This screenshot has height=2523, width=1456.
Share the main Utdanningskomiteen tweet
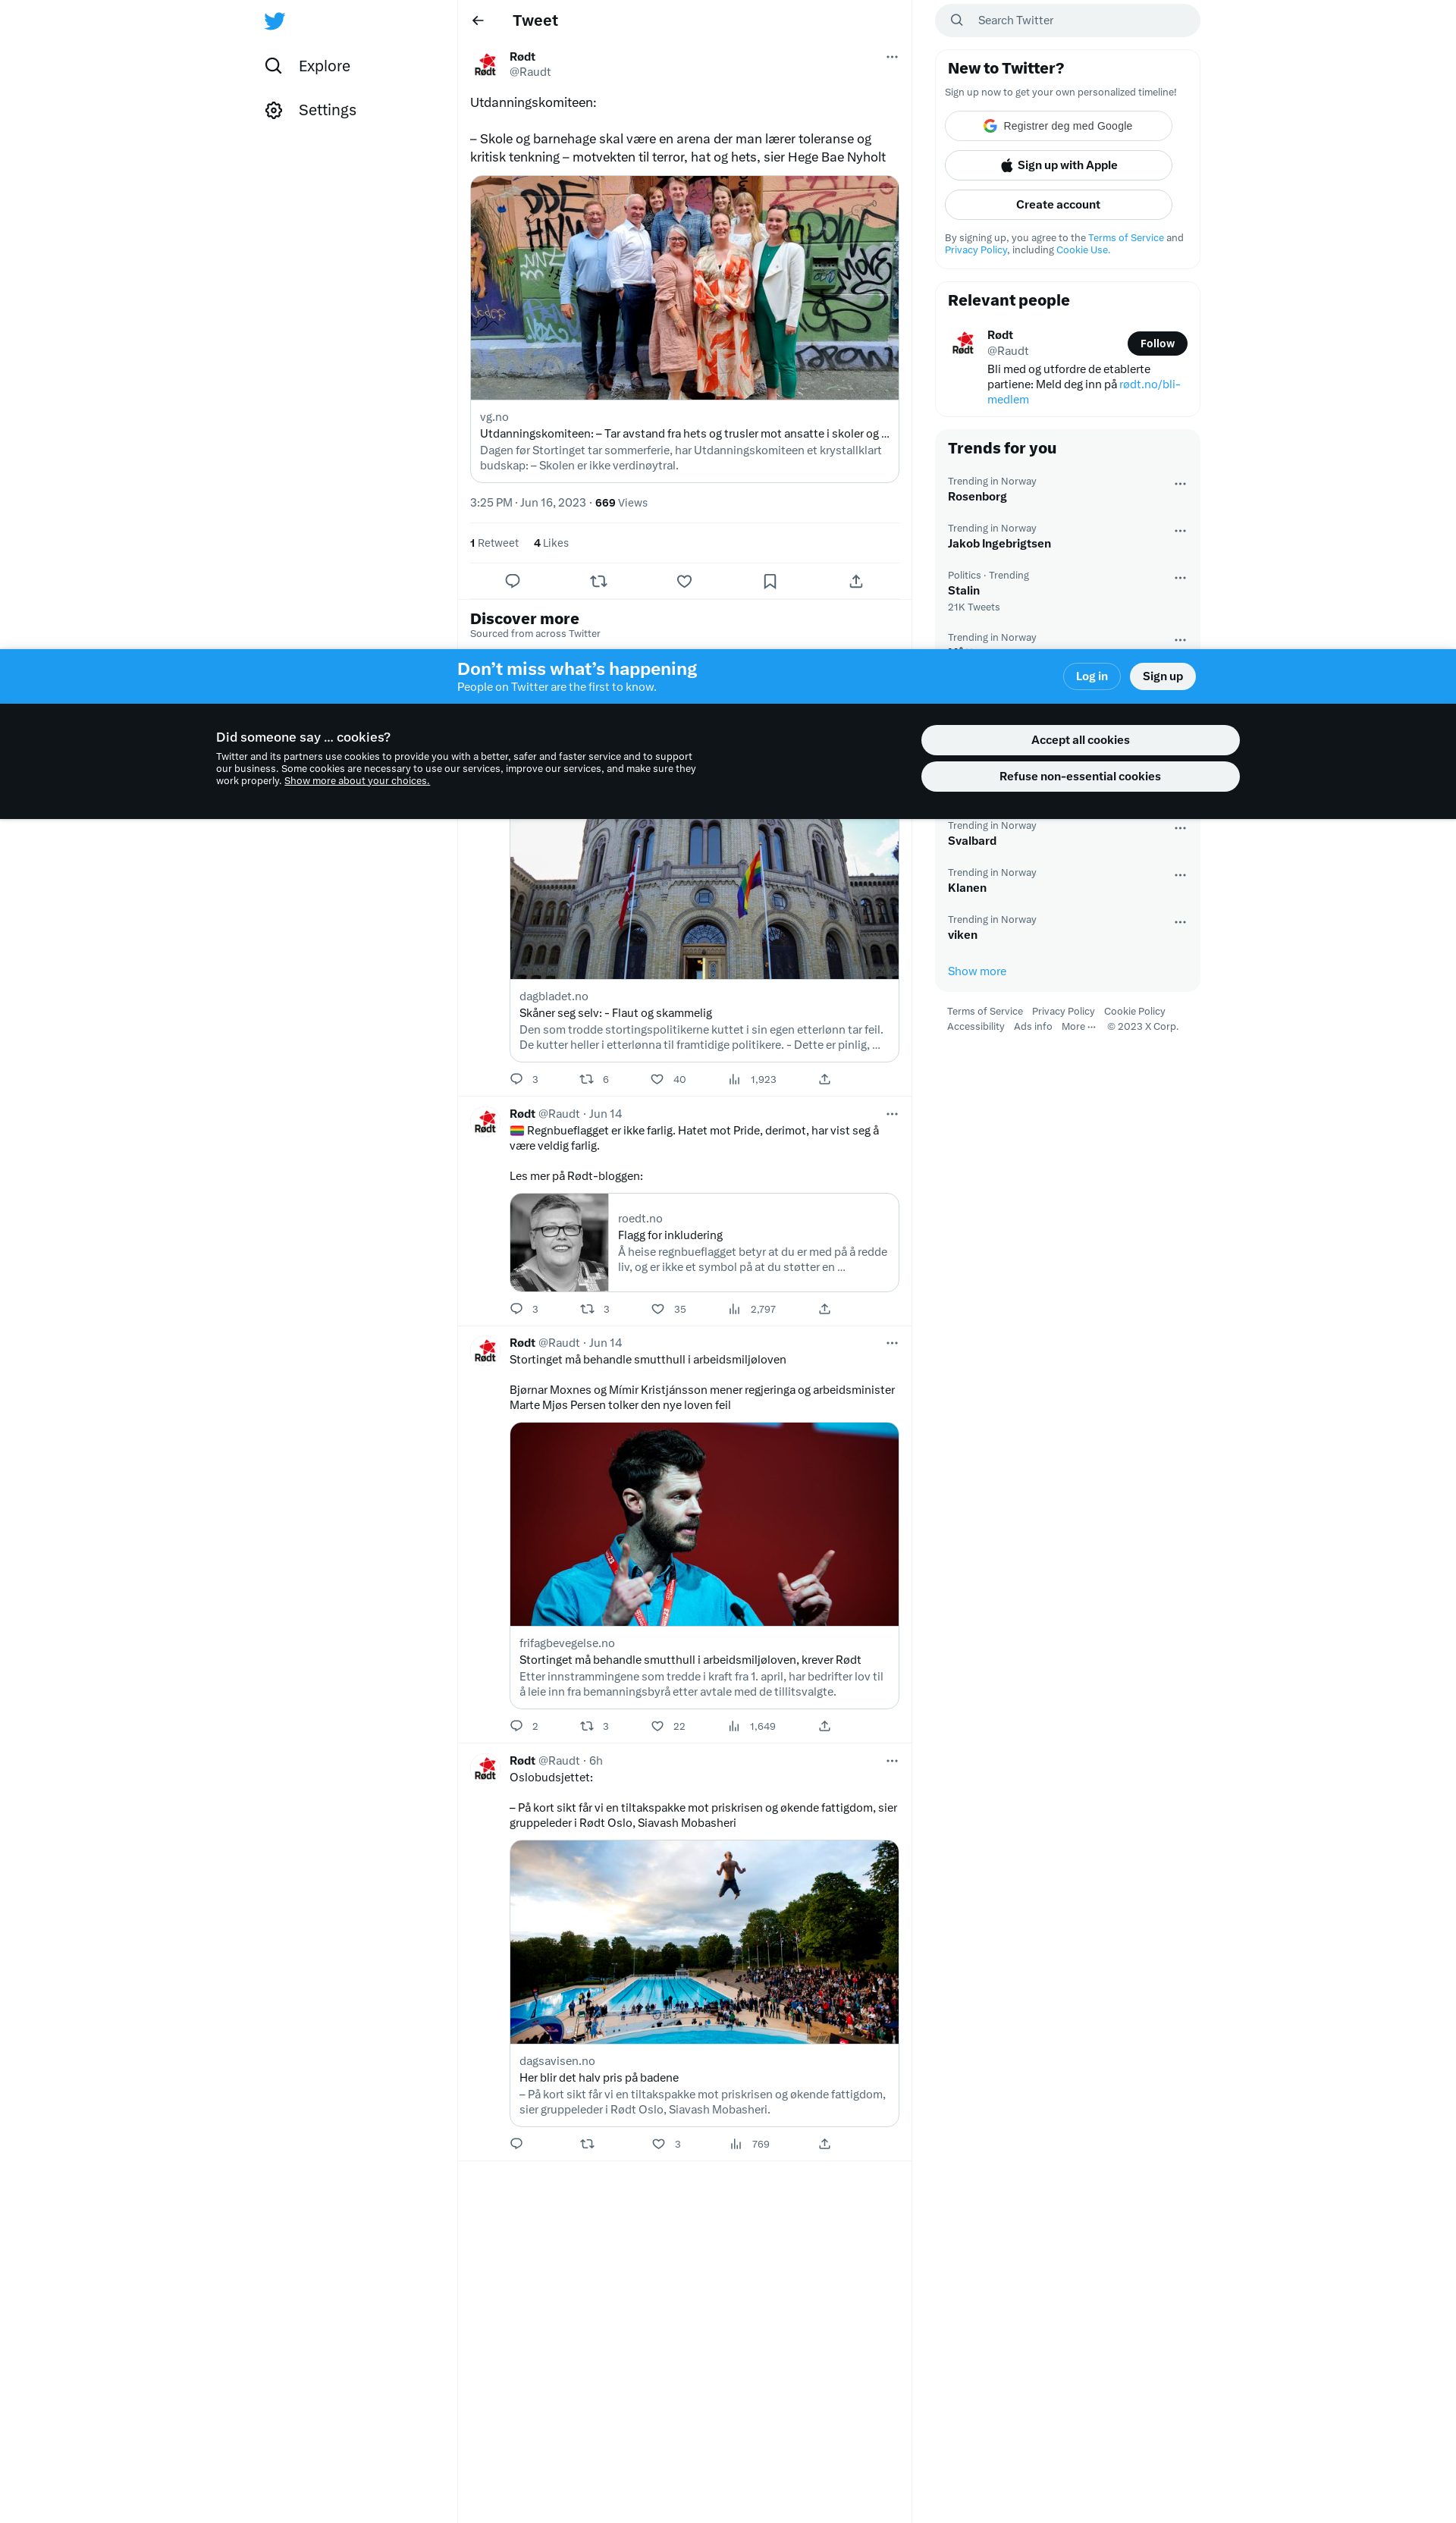(856, 581)
